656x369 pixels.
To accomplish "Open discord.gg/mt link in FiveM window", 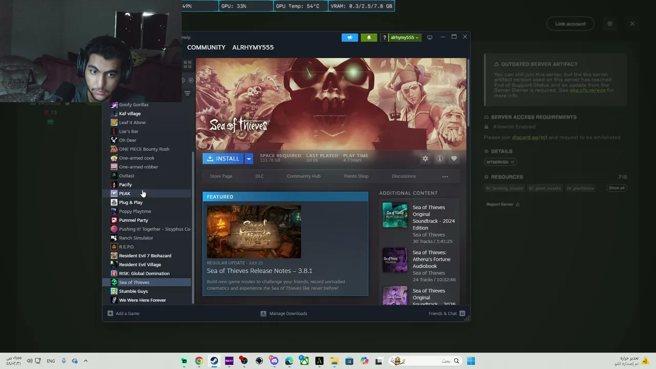I will point(530,137).
